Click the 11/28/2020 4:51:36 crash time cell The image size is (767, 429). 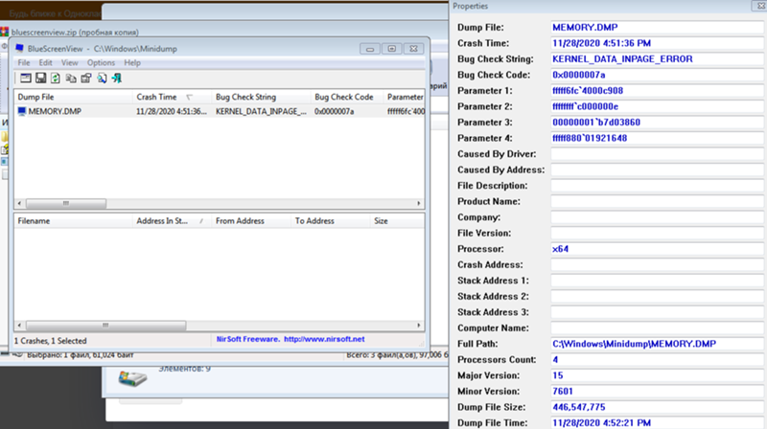click(172, 111)
